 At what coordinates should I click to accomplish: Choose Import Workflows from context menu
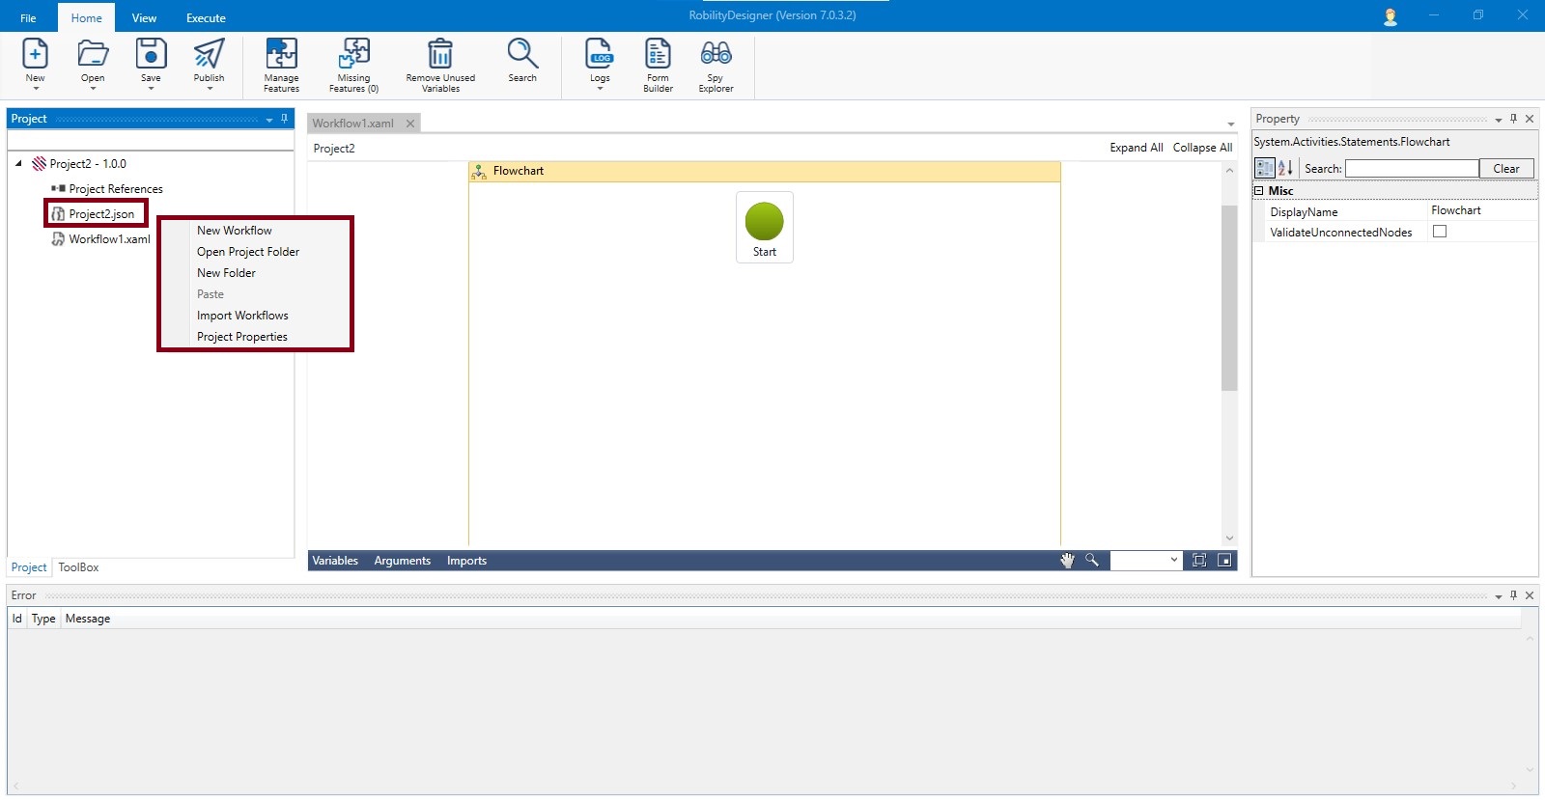pos(242,316)
